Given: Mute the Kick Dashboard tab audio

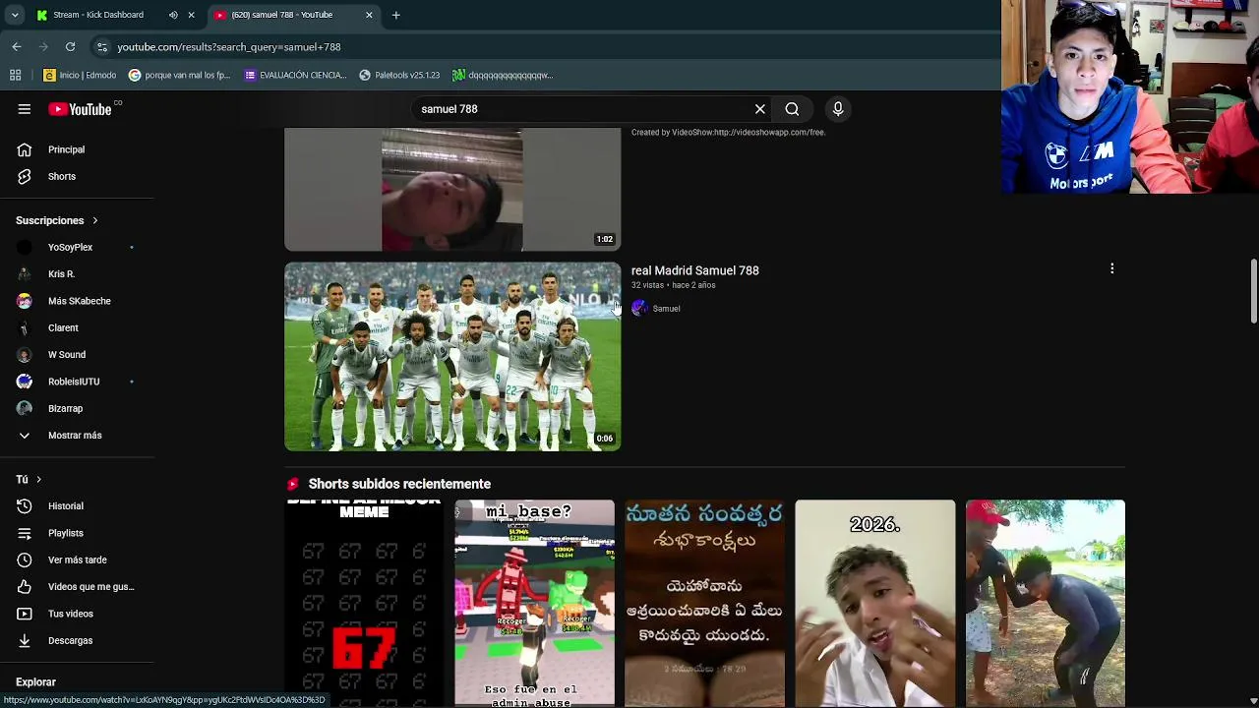Looking at the screenshot, I should pyautogui.click(x=173, y=15).
